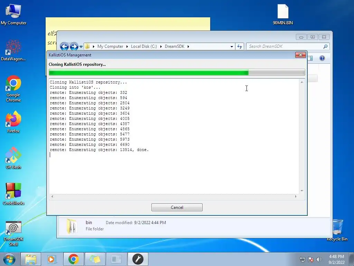Go back in the DreamSDK Explorer window
This screenshot has width=354, height=266.
pos(64,46)
